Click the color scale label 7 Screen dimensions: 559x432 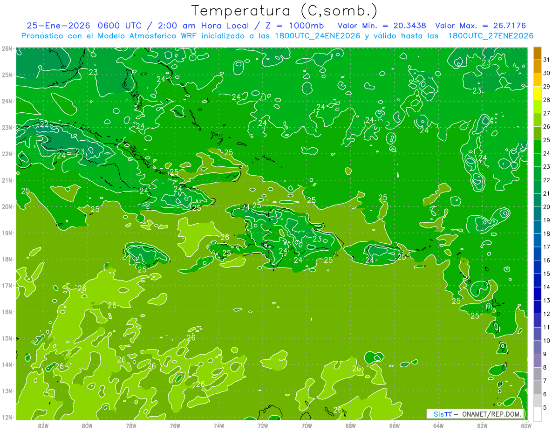click(x=545, y=381)
